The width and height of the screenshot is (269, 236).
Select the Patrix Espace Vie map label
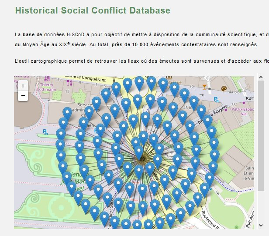(243, 111)
